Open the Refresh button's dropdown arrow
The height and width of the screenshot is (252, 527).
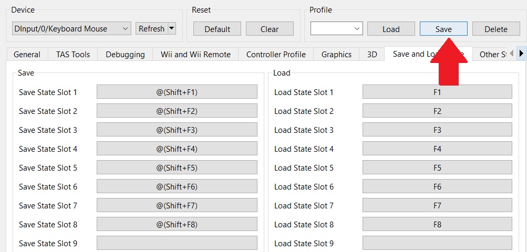tap(172, 29)
